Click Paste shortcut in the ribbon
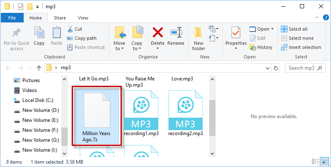The width and height of the screenshot is (331, 167). pos(86,47)
